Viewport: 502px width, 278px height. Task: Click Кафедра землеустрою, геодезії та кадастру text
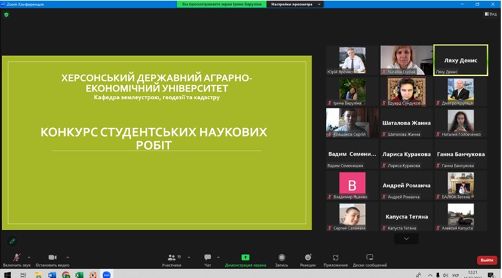pos(156,97)
